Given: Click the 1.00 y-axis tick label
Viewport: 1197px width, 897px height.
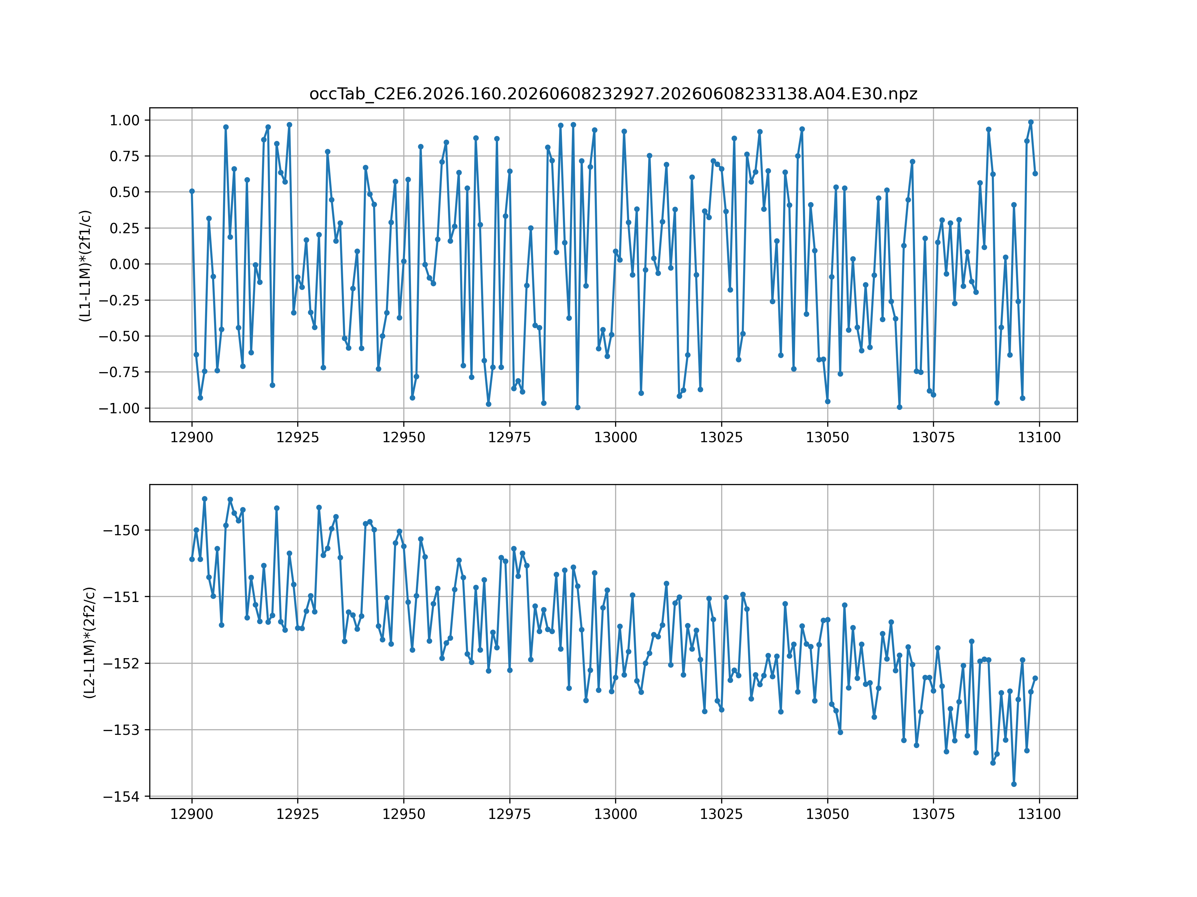Looking at the screenshot, I should point(124,120).
